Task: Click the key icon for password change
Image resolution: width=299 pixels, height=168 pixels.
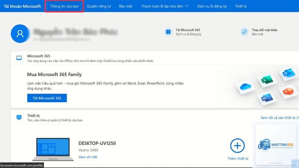Action: click(x=244, y=32)
